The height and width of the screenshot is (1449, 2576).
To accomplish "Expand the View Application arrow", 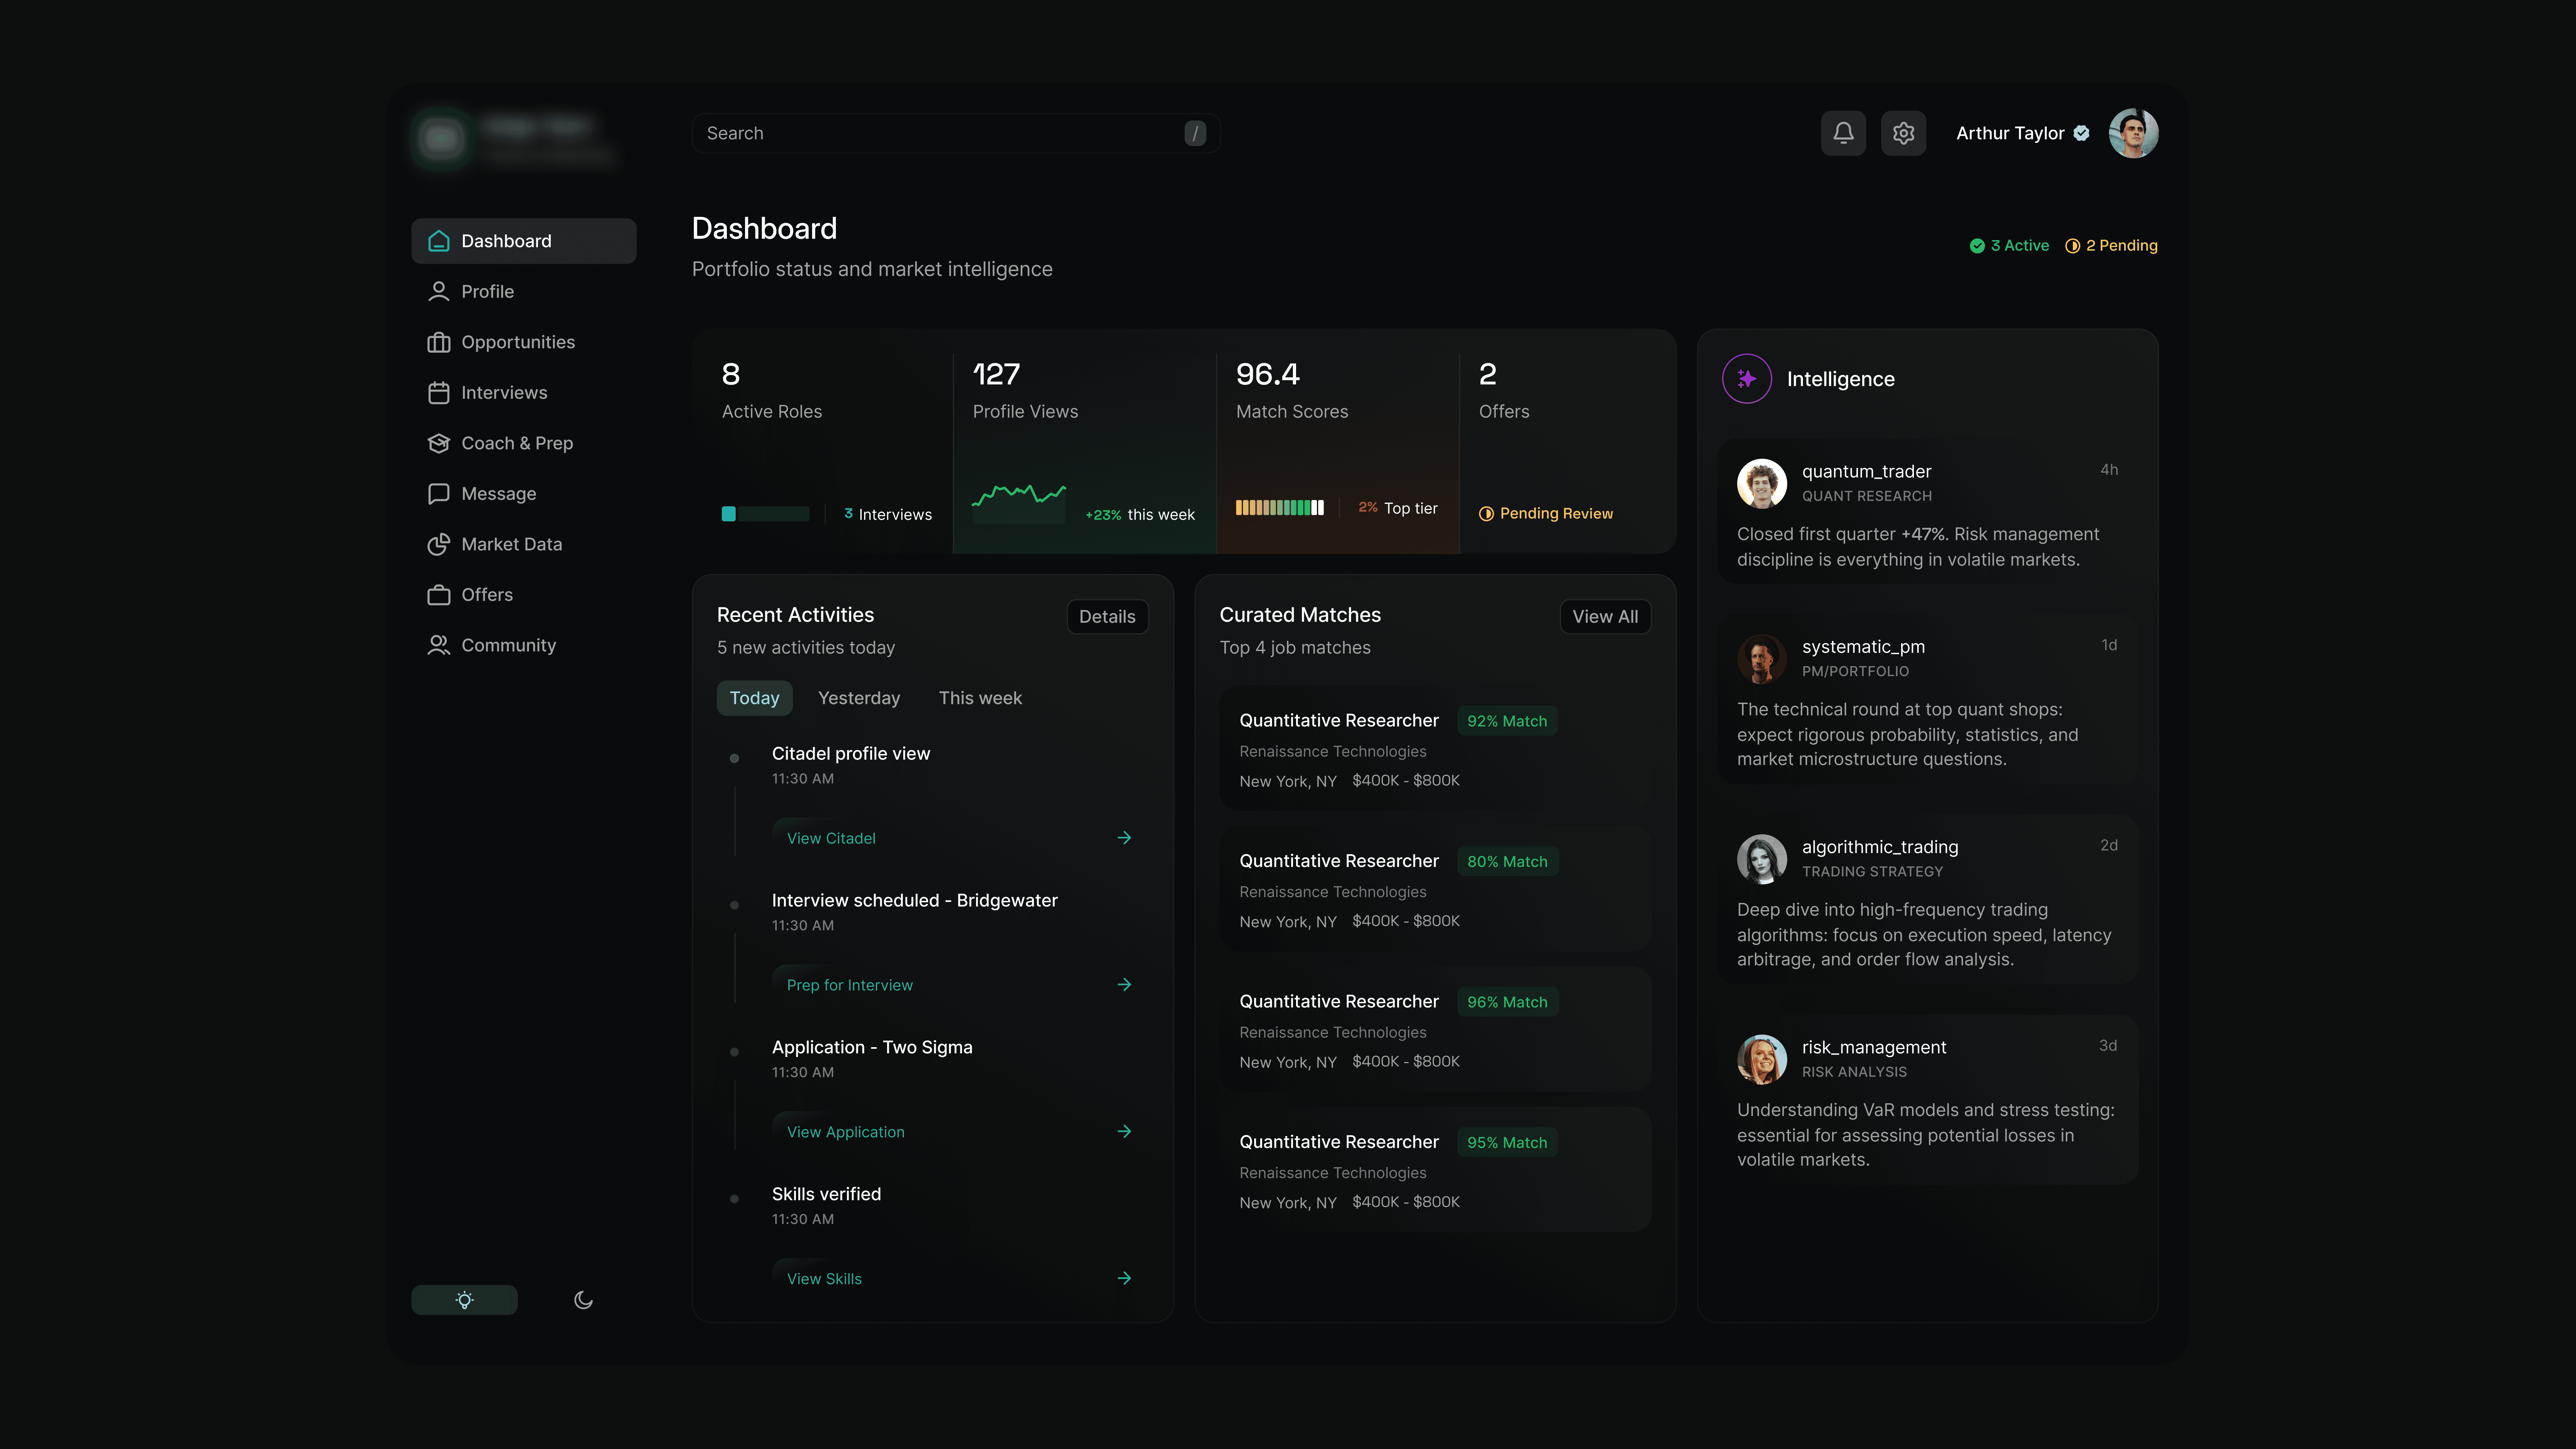I will click(1124, 1131).
